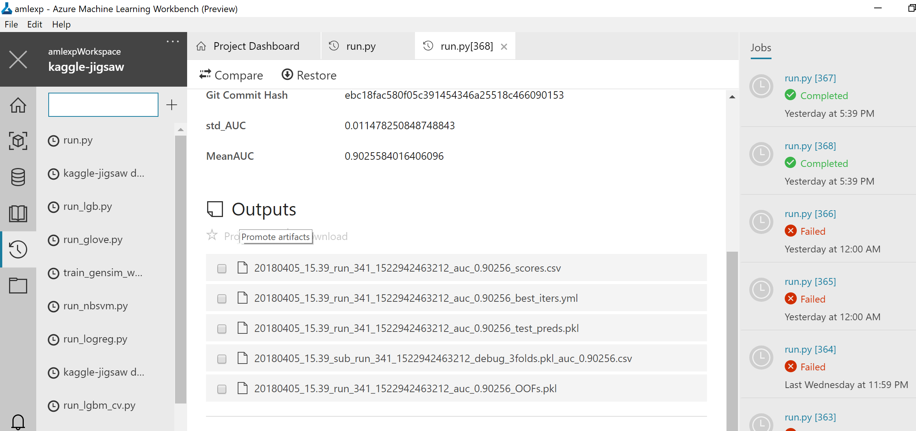
Task: Click file icon of scores.csv output
Action: click(x=243, y=267)
